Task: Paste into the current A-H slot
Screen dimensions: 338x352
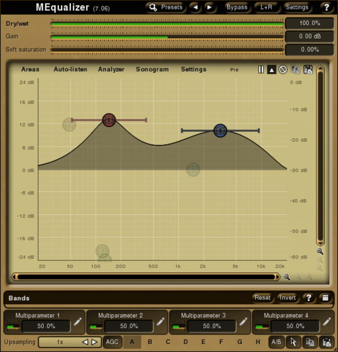Action: (326, 342)
